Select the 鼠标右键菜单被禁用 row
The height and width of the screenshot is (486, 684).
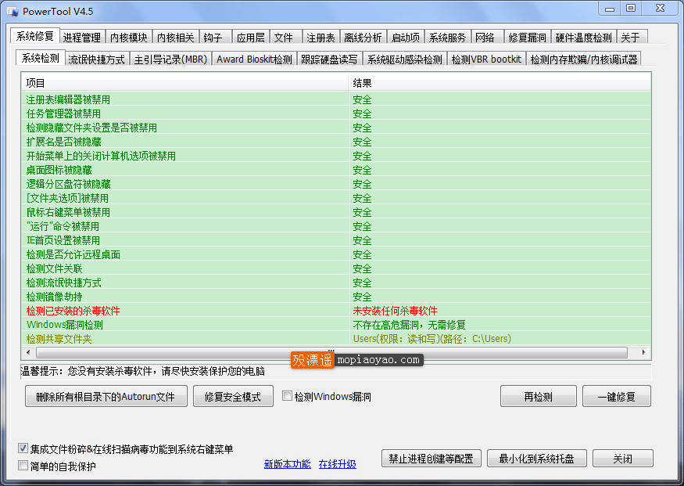coord(336,212)
